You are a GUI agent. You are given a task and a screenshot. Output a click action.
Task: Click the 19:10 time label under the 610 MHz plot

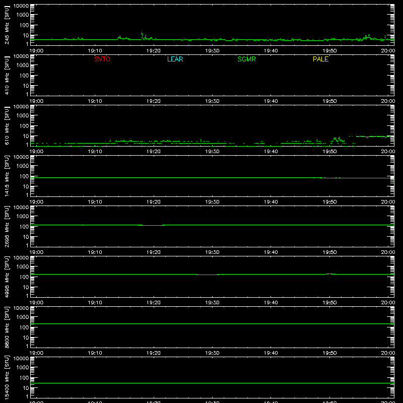[x=95, y=152]
